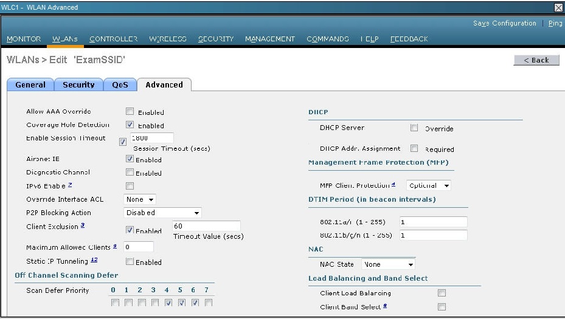565x319 pixels.
Task: Toggle Enable Session Timeout checkbox
Action: 123,142
